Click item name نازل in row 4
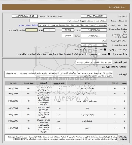 [87, 108]
